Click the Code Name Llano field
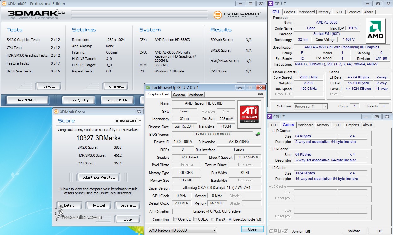 click(311, 28)
